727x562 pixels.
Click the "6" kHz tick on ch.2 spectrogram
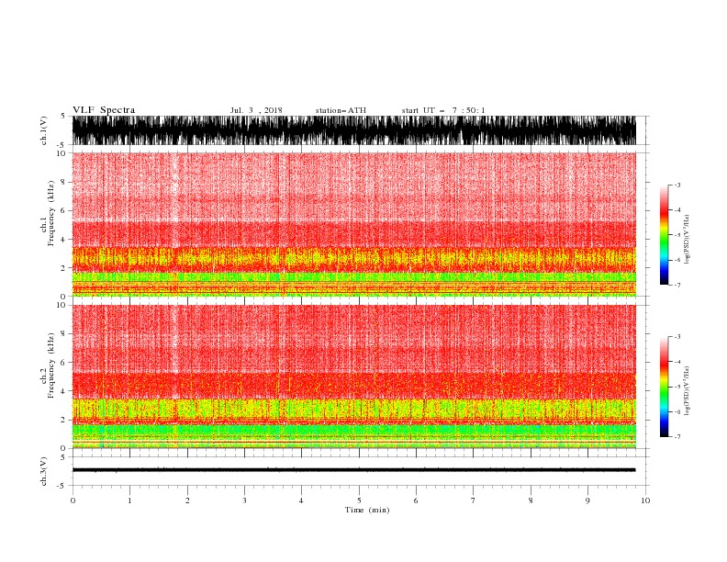(64, 363)
